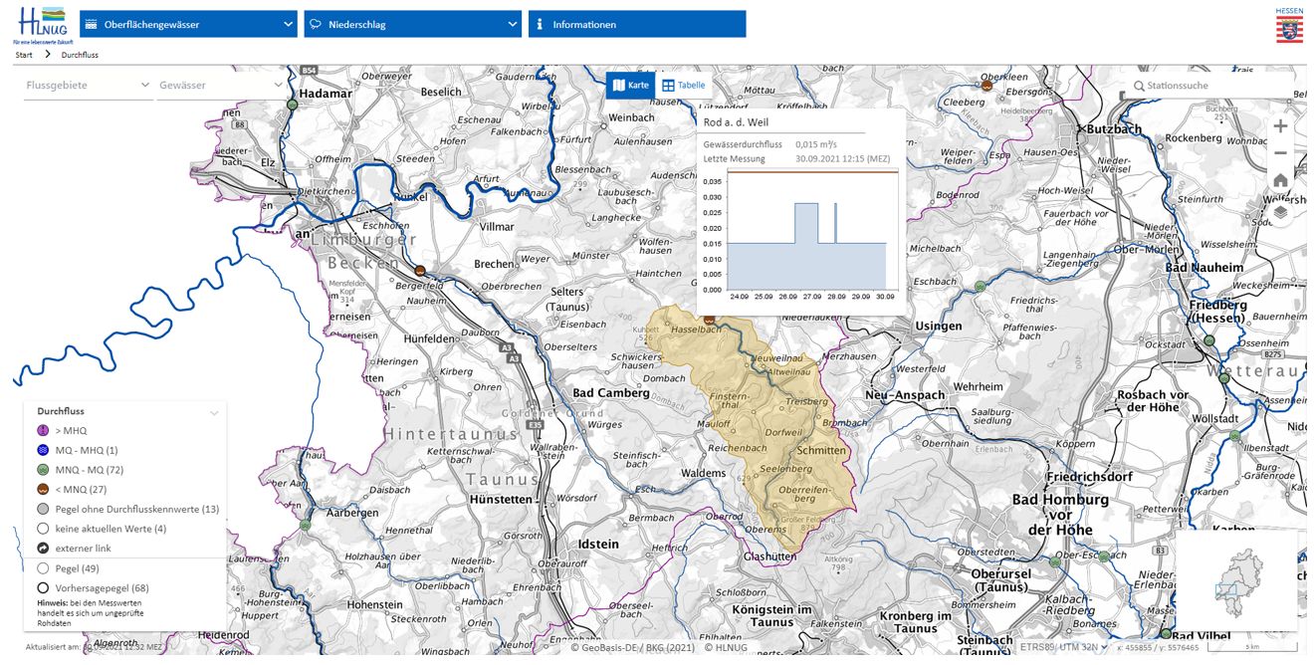1314x665 pixels.
Task: Open the map layers icon
Action: tap(1280, 211)
